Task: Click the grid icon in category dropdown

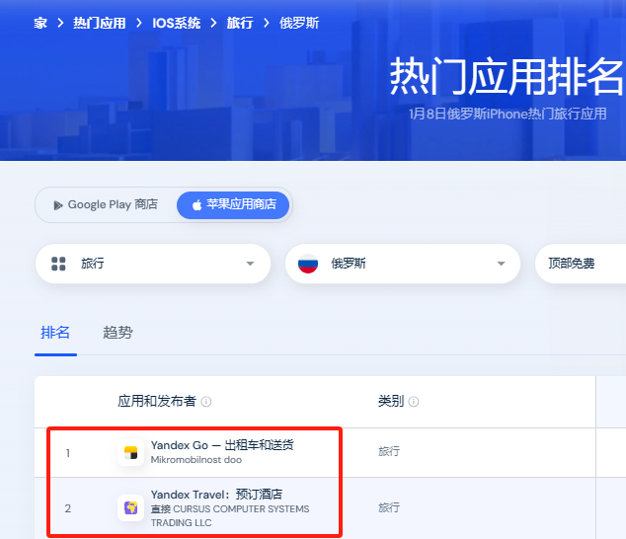Action: tap(58, 264)
